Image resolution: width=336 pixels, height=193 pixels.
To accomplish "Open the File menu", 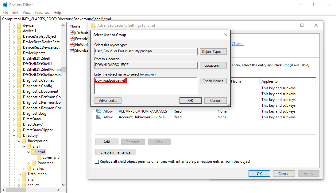I will [x=5, y=12].
